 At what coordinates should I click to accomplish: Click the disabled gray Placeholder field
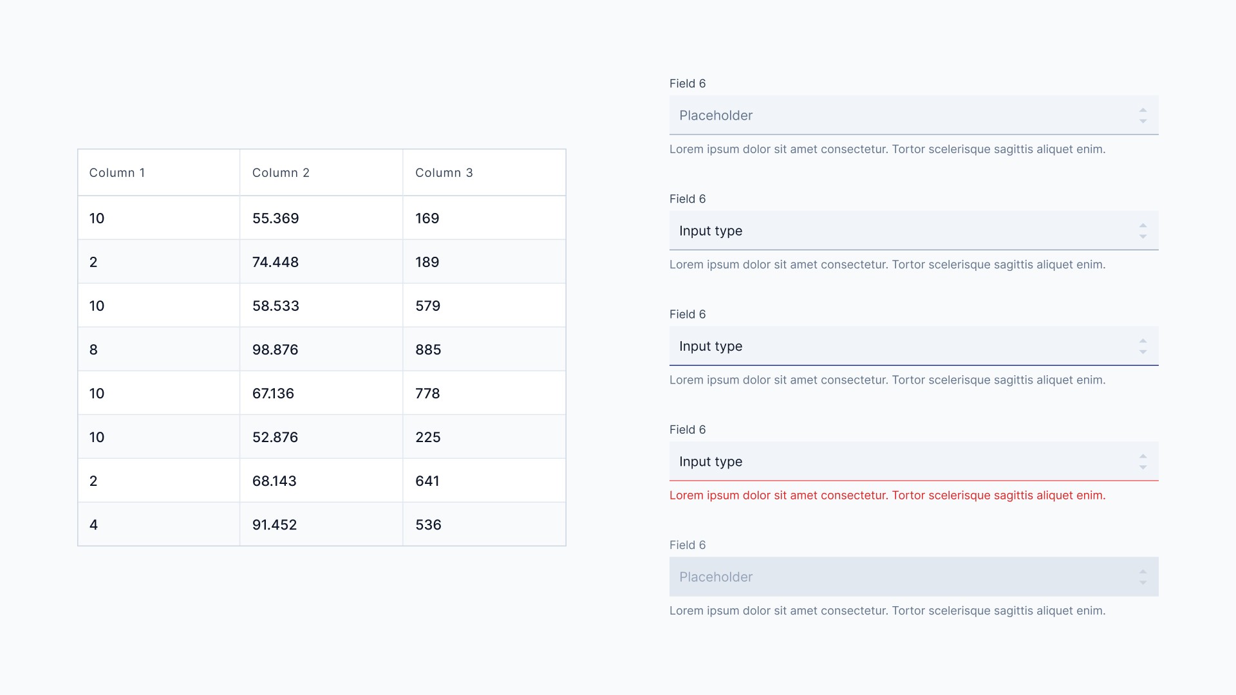coord(901,577)
